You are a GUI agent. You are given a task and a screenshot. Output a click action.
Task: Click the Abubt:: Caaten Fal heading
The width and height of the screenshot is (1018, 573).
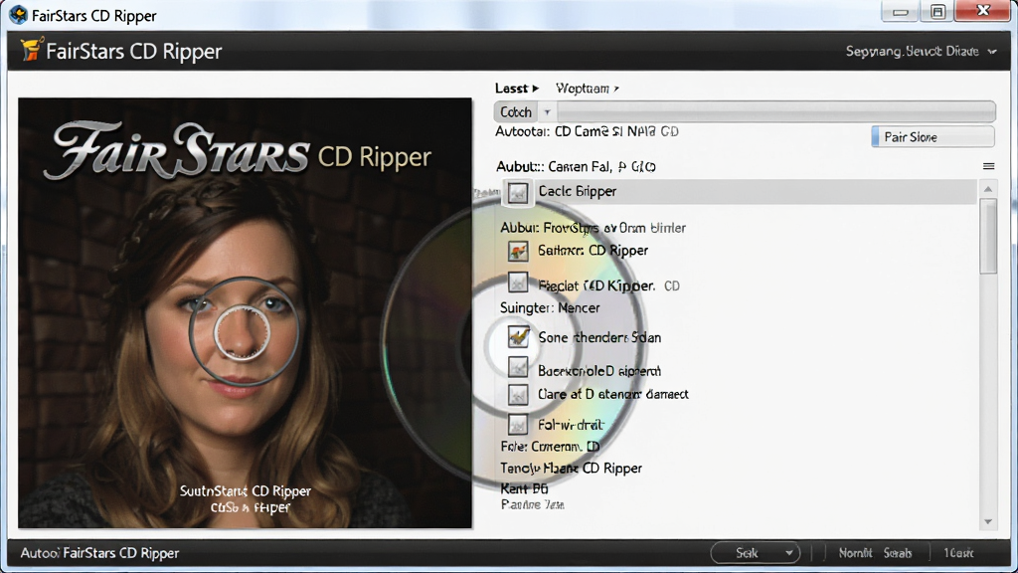[576, 167]
